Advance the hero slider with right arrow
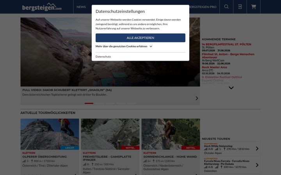 [197, 98]
